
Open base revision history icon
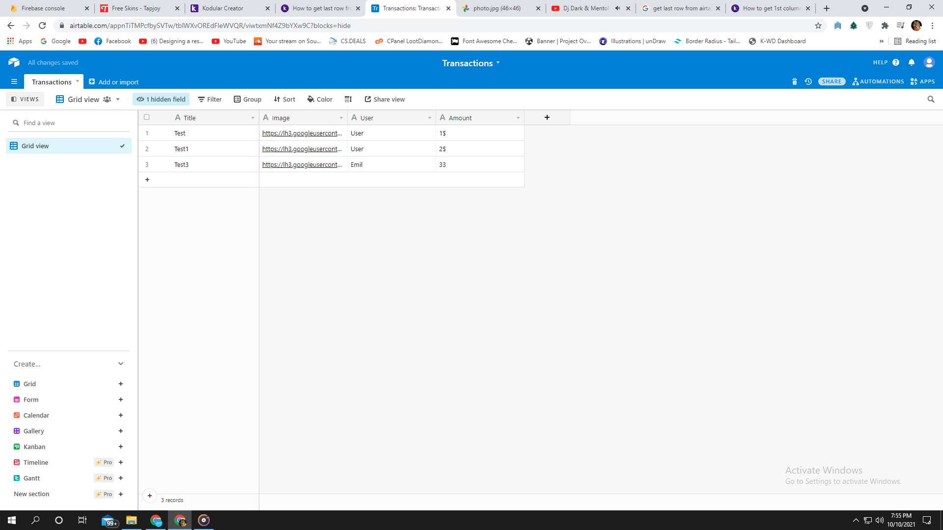(x=808, y=81)
